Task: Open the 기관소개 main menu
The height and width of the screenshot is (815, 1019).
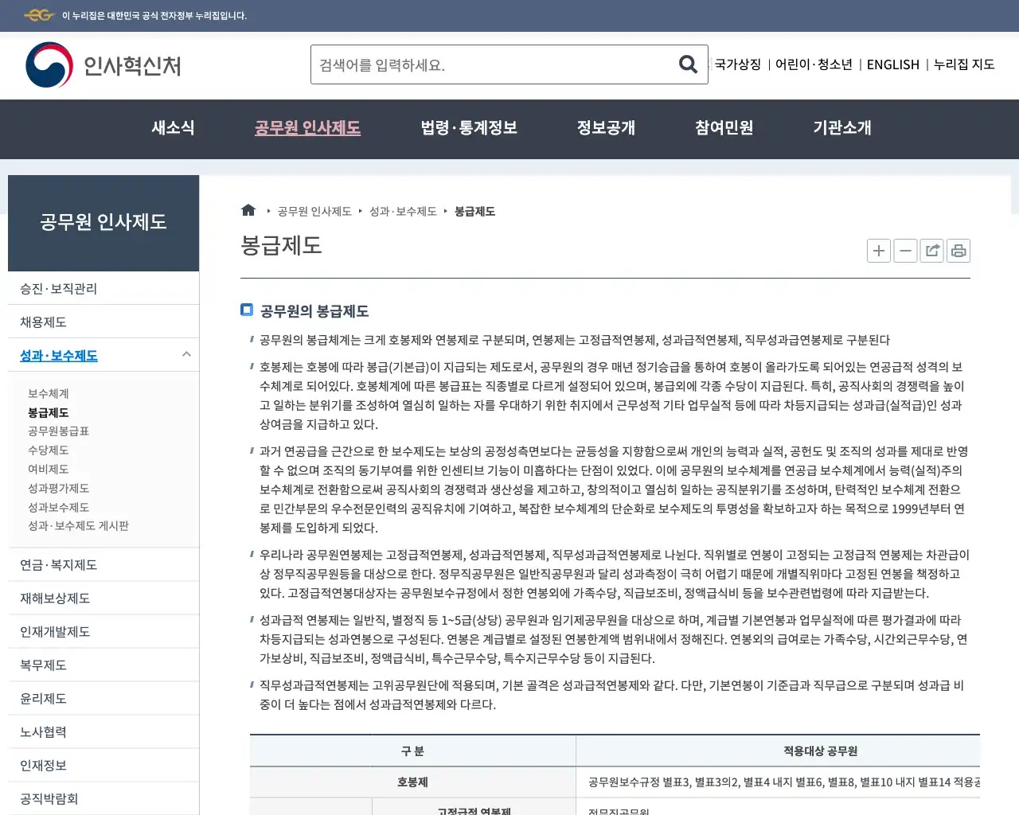Action: (841, 128)
